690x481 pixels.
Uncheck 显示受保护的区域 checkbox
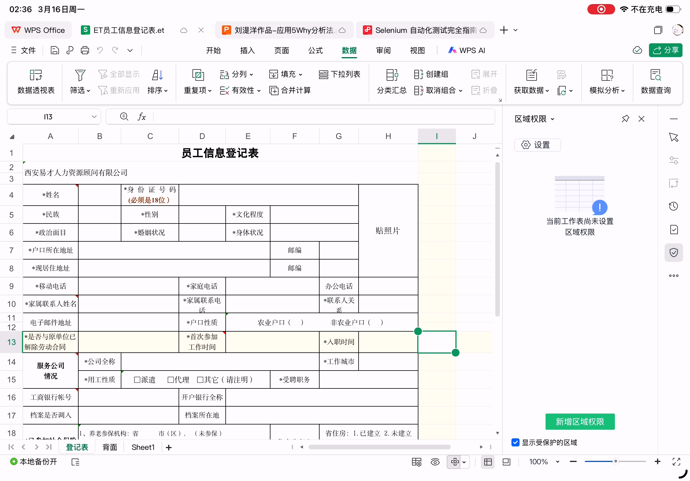tap(515, 442)
